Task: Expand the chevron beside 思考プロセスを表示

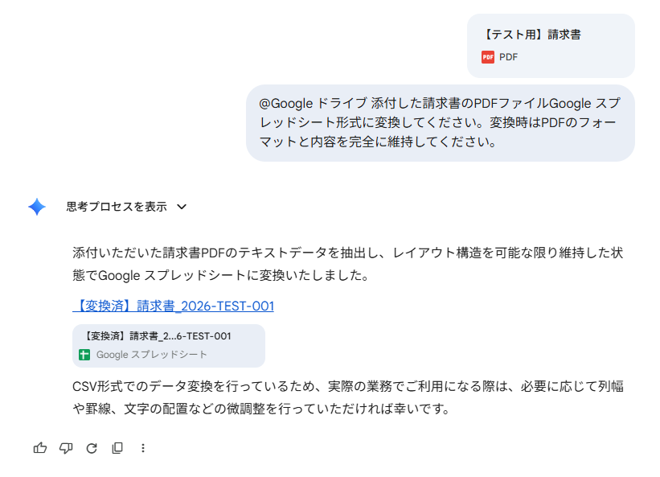Action: [x=182, y=207]
